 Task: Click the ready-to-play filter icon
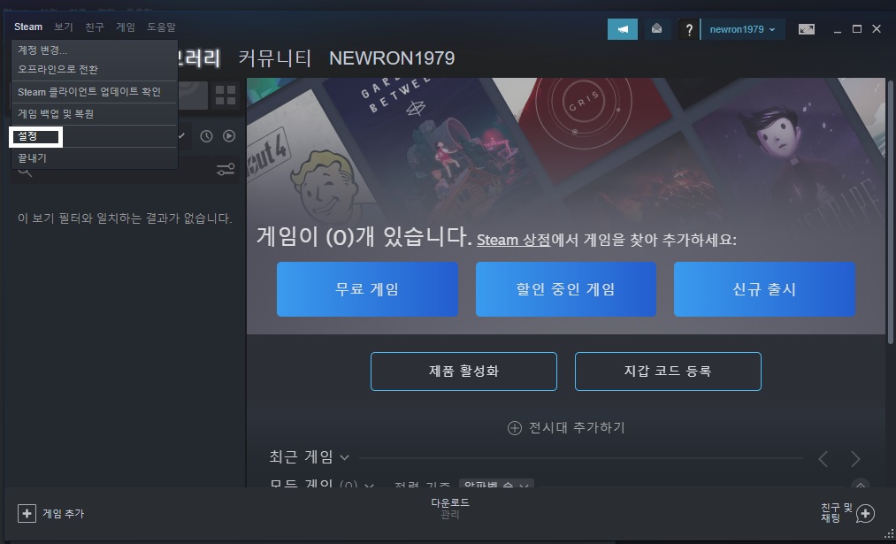click(229, 136)
